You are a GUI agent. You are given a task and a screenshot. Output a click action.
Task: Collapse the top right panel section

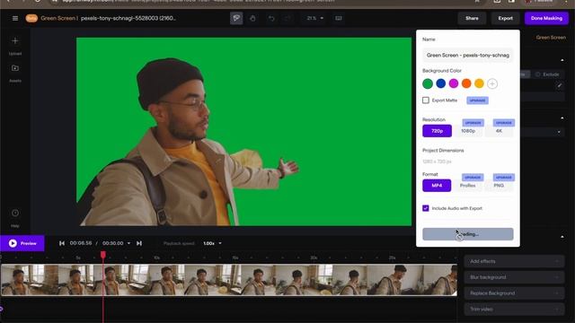[x=562, y=60]
